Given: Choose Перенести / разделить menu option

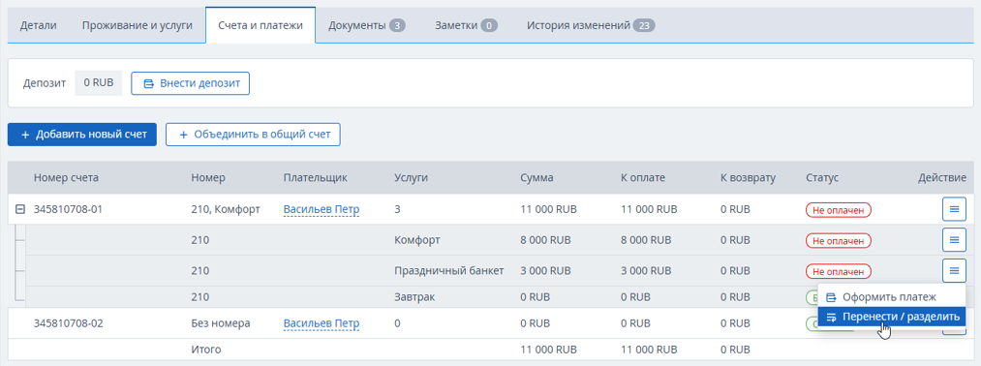Looking at the screenshot, I should [x=892, y=317].
